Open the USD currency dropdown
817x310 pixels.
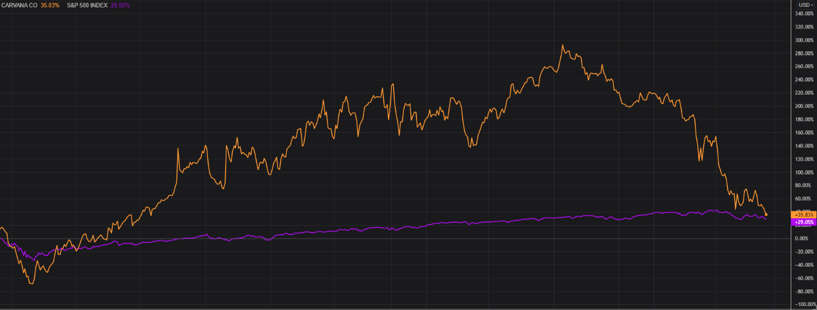806,5
